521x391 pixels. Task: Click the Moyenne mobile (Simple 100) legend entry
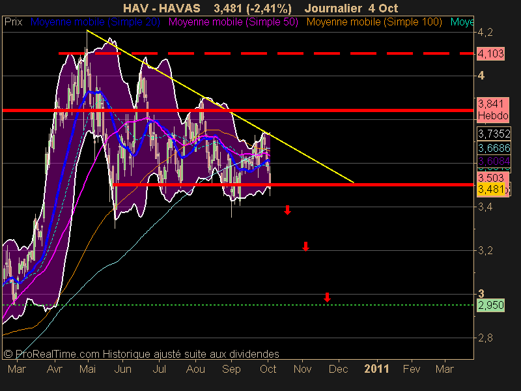pos(374,22)
